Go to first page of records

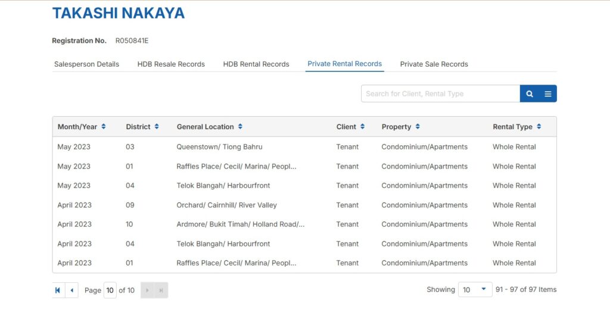(x=58, y=290)
